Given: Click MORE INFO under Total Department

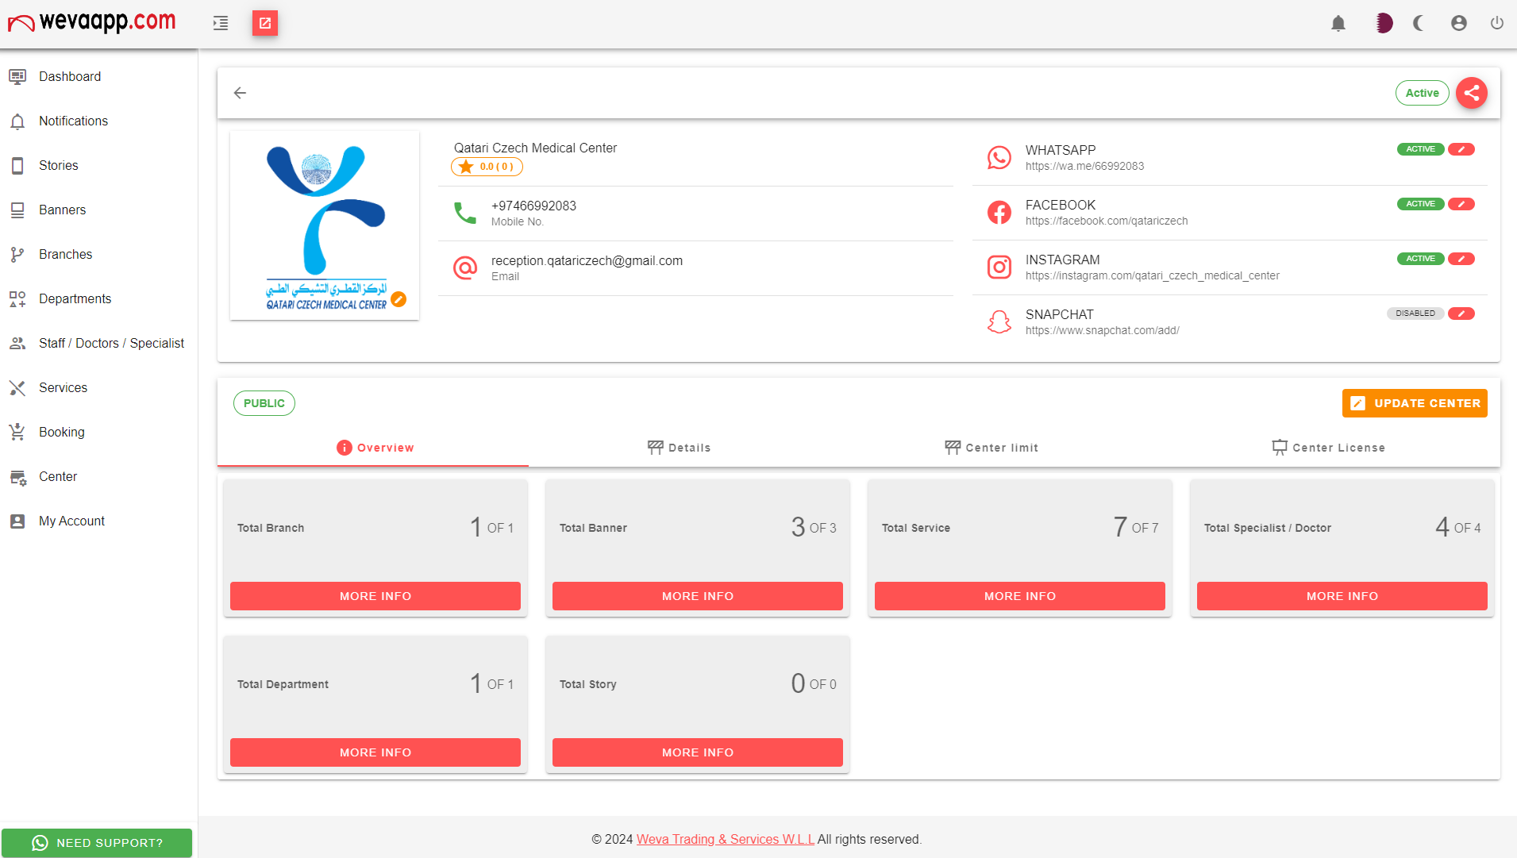Looking at the screenshot, I should [375, 752].
